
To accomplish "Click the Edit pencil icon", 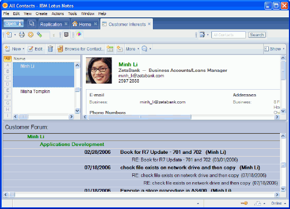I will (x=31, y=49).
